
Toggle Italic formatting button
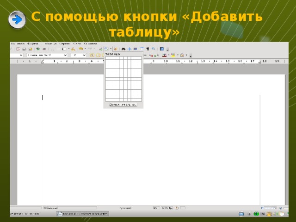click(98, 55)
